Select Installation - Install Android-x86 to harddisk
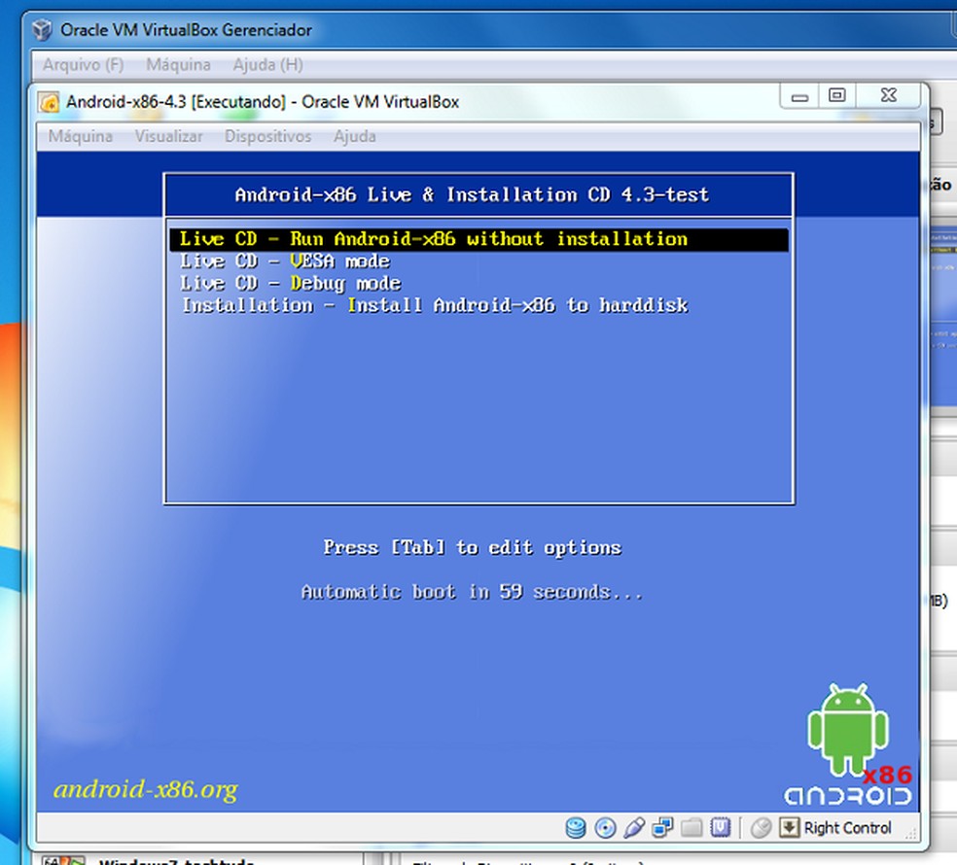Image resolution: width=957 pixels, height=865 pixels. point(435,305)
